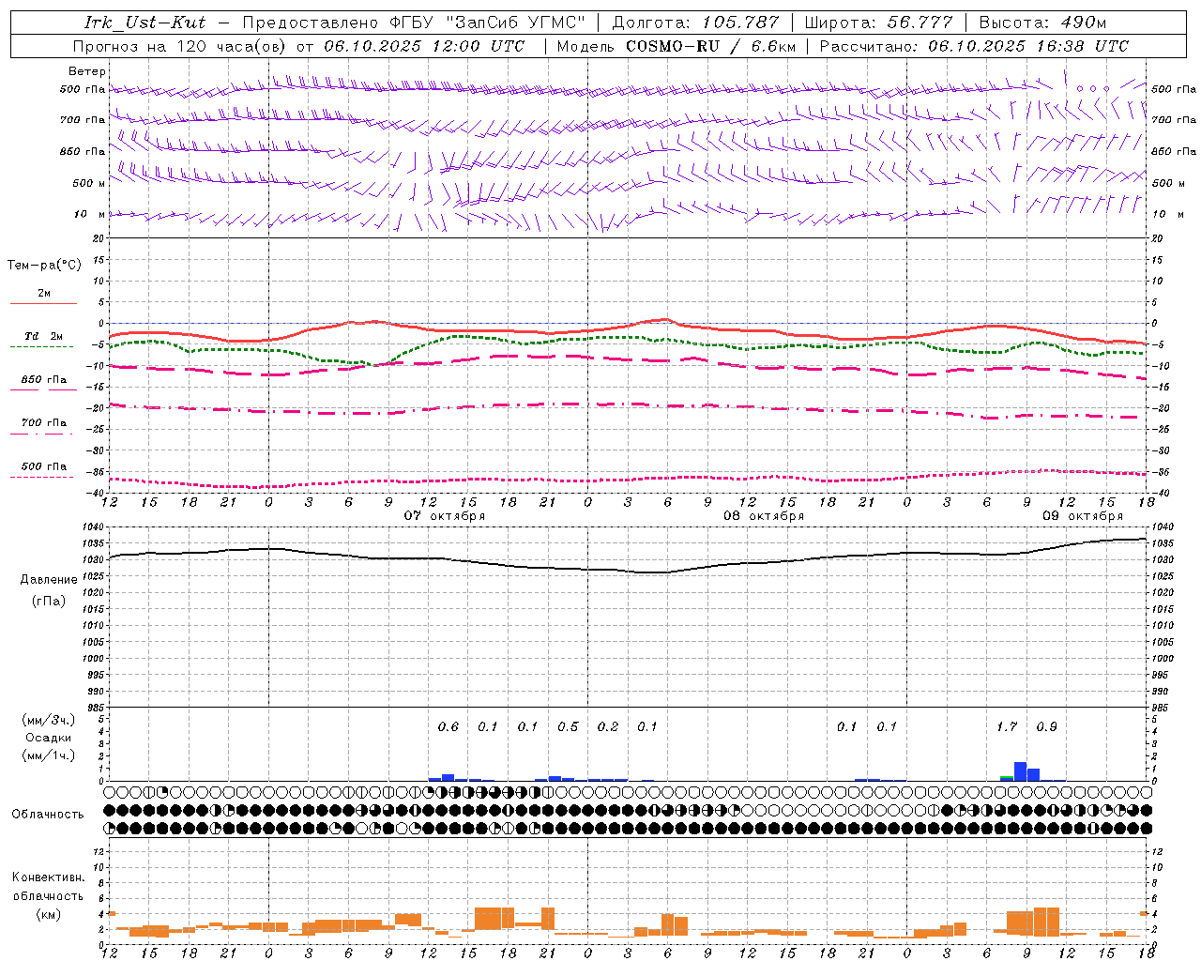Click the Широта: 56.777 value
Screen dimensions: 1201x961
(x=879, y=23)
